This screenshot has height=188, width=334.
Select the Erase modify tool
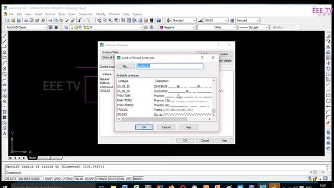[x=328, y=36]
